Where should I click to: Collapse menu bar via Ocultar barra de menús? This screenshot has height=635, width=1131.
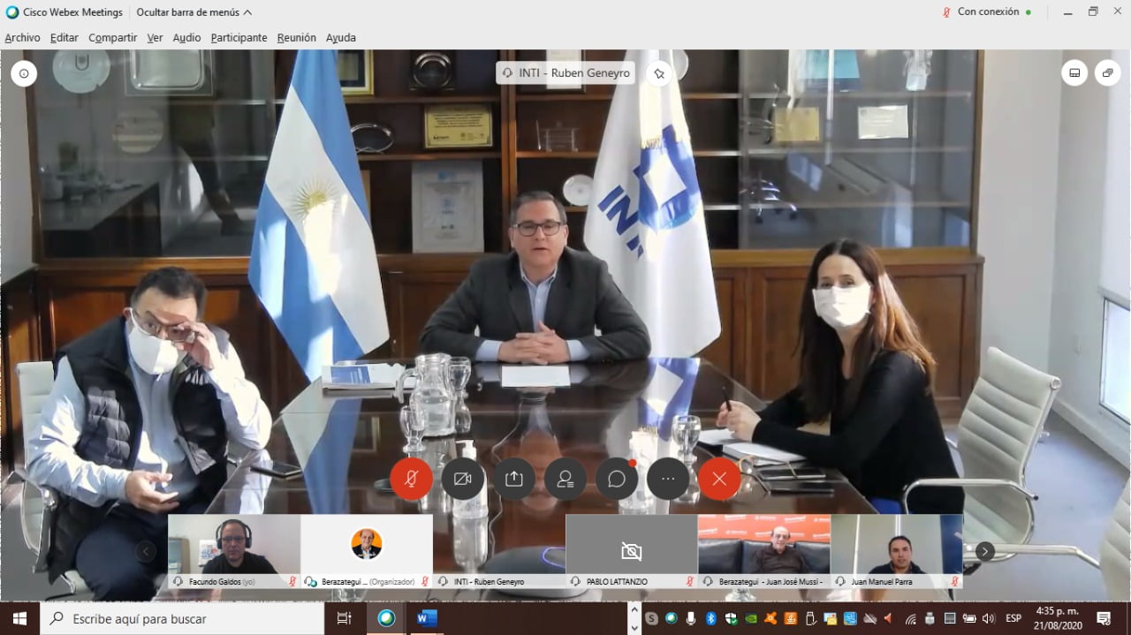[194, 12]
